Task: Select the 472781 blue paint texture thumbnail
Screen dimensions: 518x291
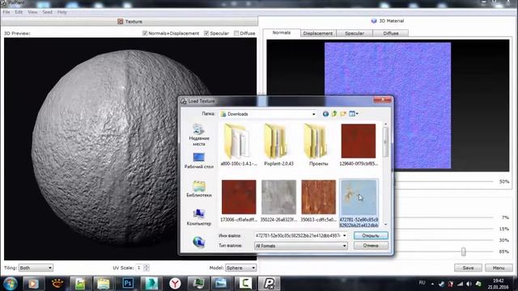Action: [x=359, y=197]
